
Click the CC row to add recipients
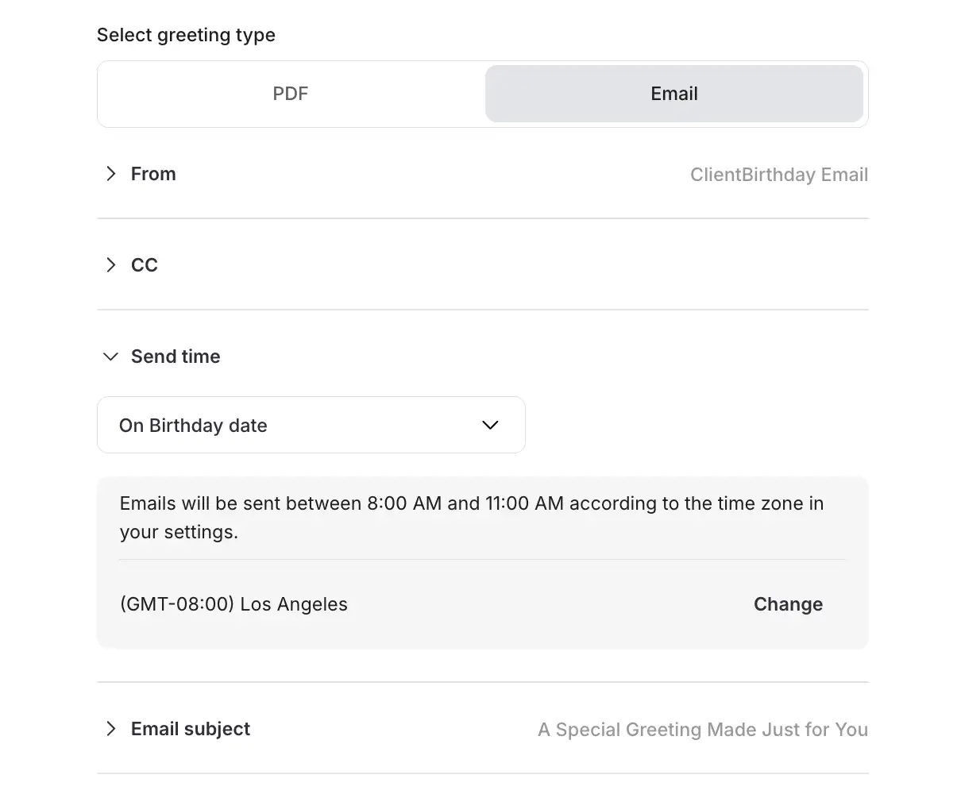click(145, 265)
